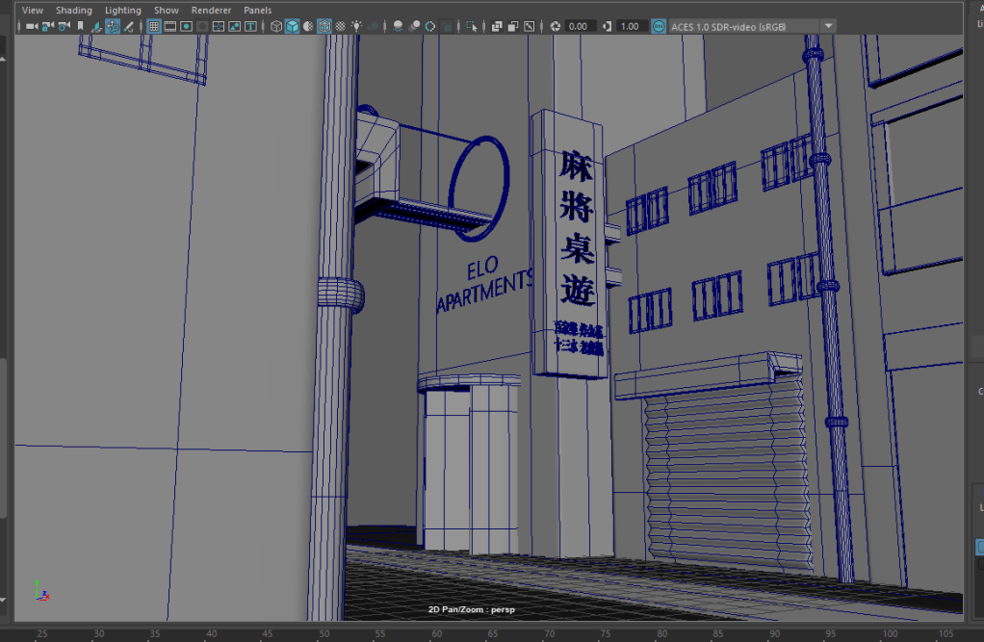Click the Use All Lights bulb icon

pyautogui.click(x=356, y=26)
